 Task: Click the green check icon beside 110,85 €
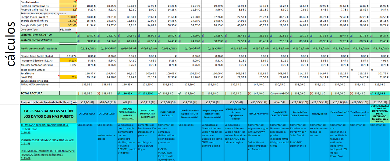click(119, 94)
